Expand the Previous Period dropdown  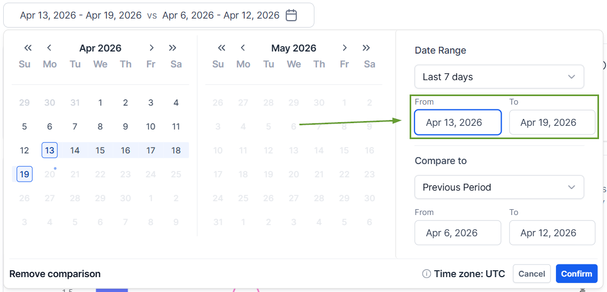pyautogui.click(x=499, y=187)
